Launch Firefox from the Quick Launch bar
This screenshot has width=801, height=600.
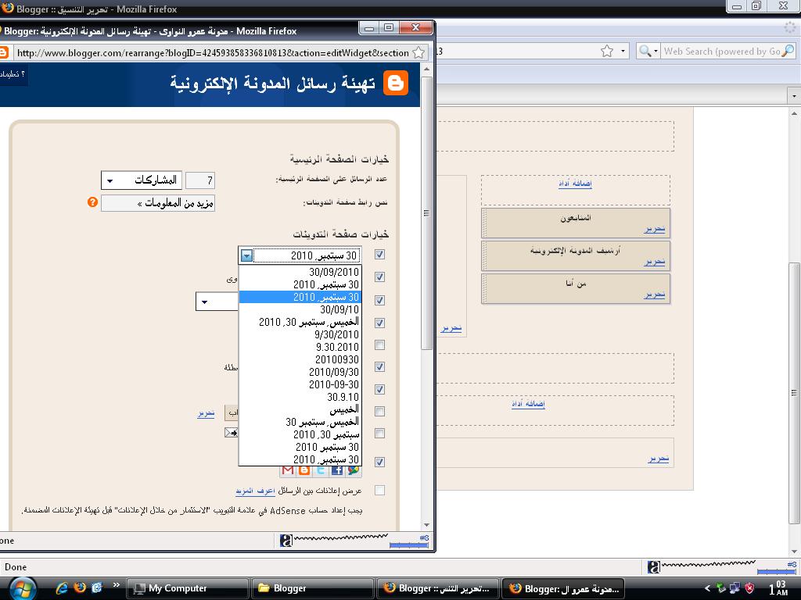pos(80,587)
